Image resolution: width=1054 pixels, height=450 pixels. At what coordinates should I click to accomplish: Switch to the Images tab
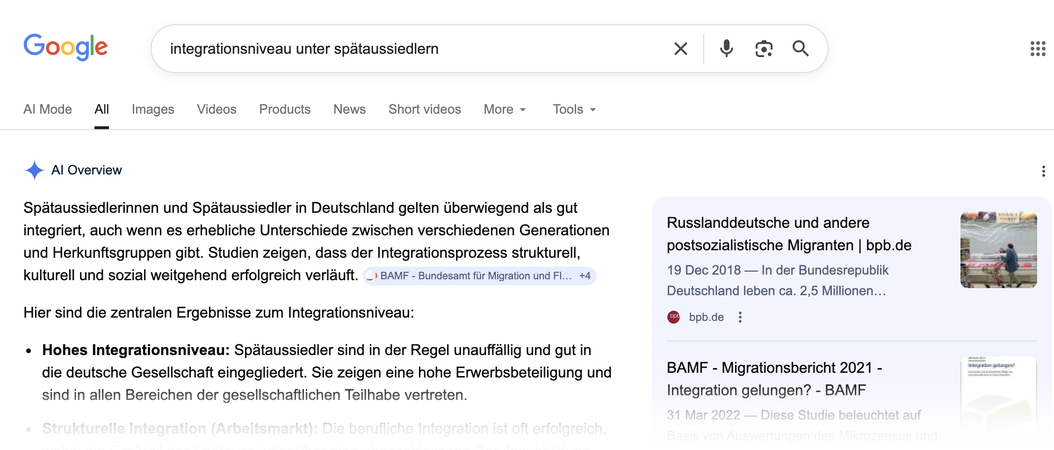click(x=153, y=109)
